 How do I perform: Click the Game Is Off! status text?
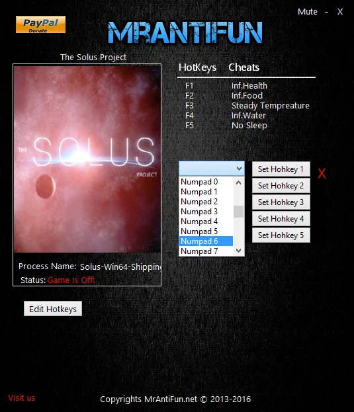71,280
